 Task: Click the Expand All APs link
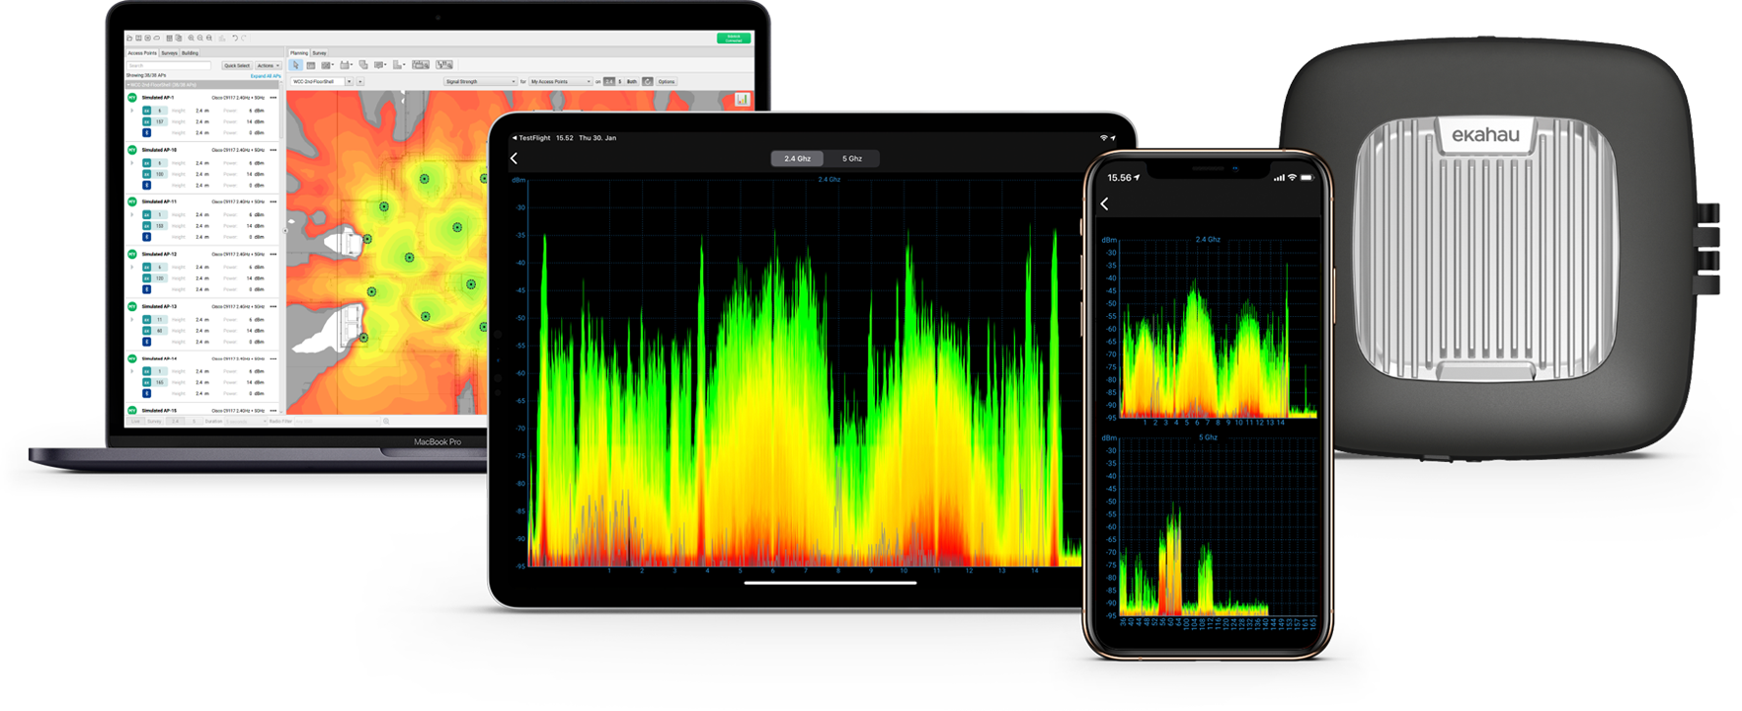coord(266,75)
